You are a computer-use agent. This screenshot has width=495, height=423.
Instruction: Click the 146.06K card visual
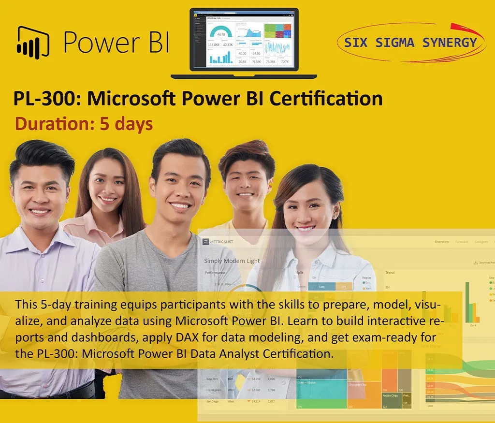click(214, 44)
